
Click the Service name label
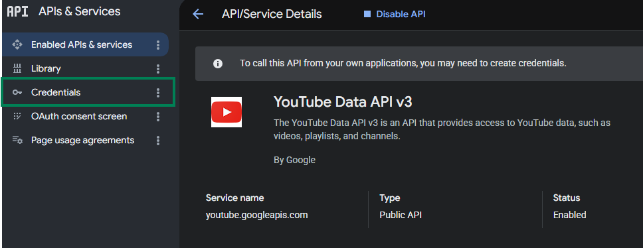coord(235,198)
